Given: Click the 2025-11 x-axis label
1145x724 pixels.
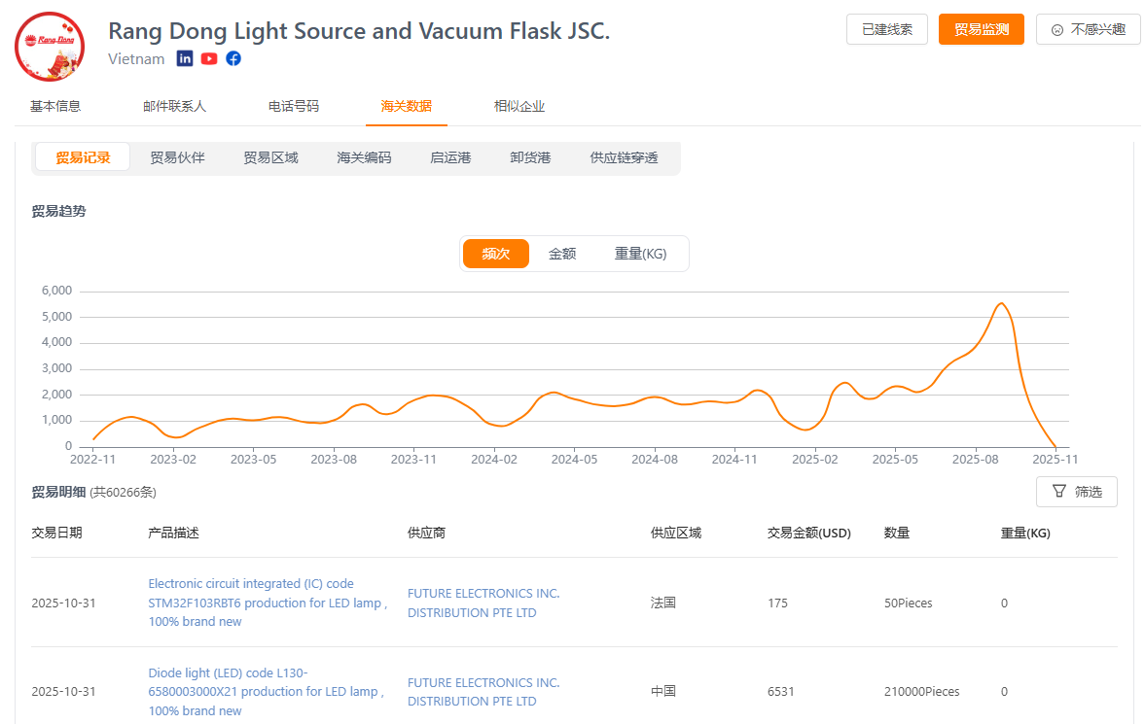Looking at the screenshot, I should pos(1055,460).
